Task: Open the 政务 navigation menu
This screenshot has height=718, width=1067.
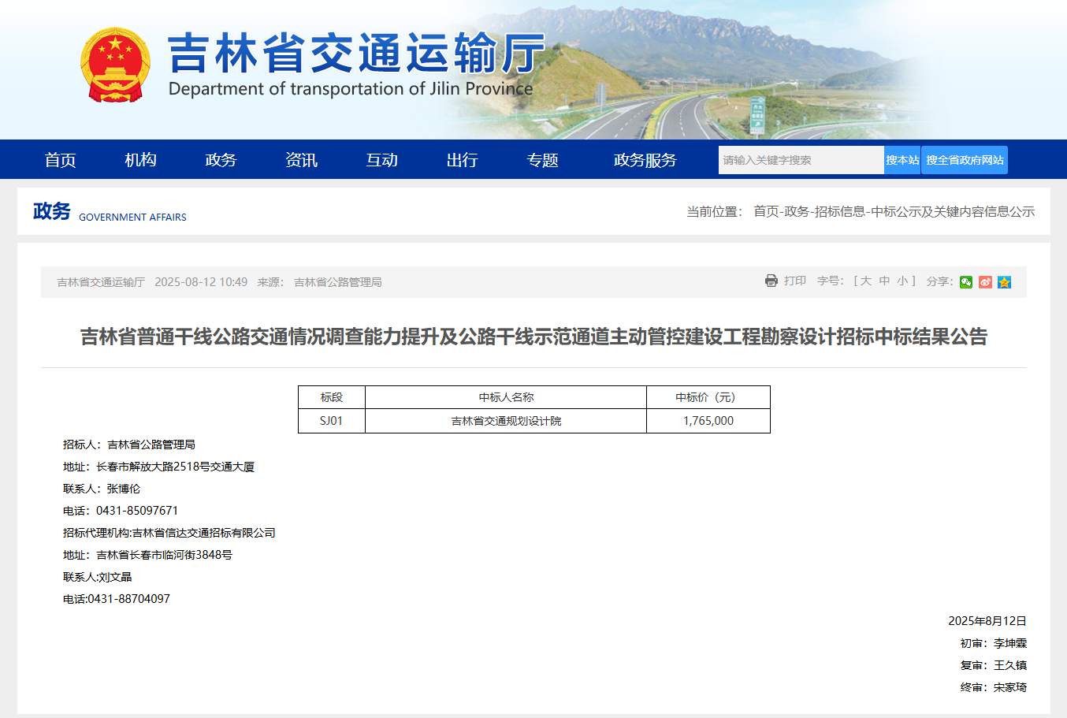Action: 221,160
